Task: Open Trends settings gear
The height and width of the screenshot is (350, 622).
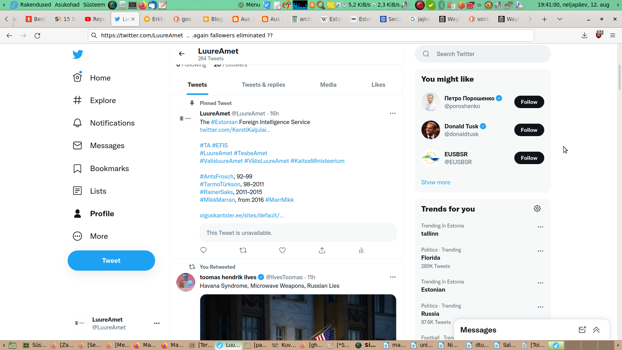Action: 537,208
